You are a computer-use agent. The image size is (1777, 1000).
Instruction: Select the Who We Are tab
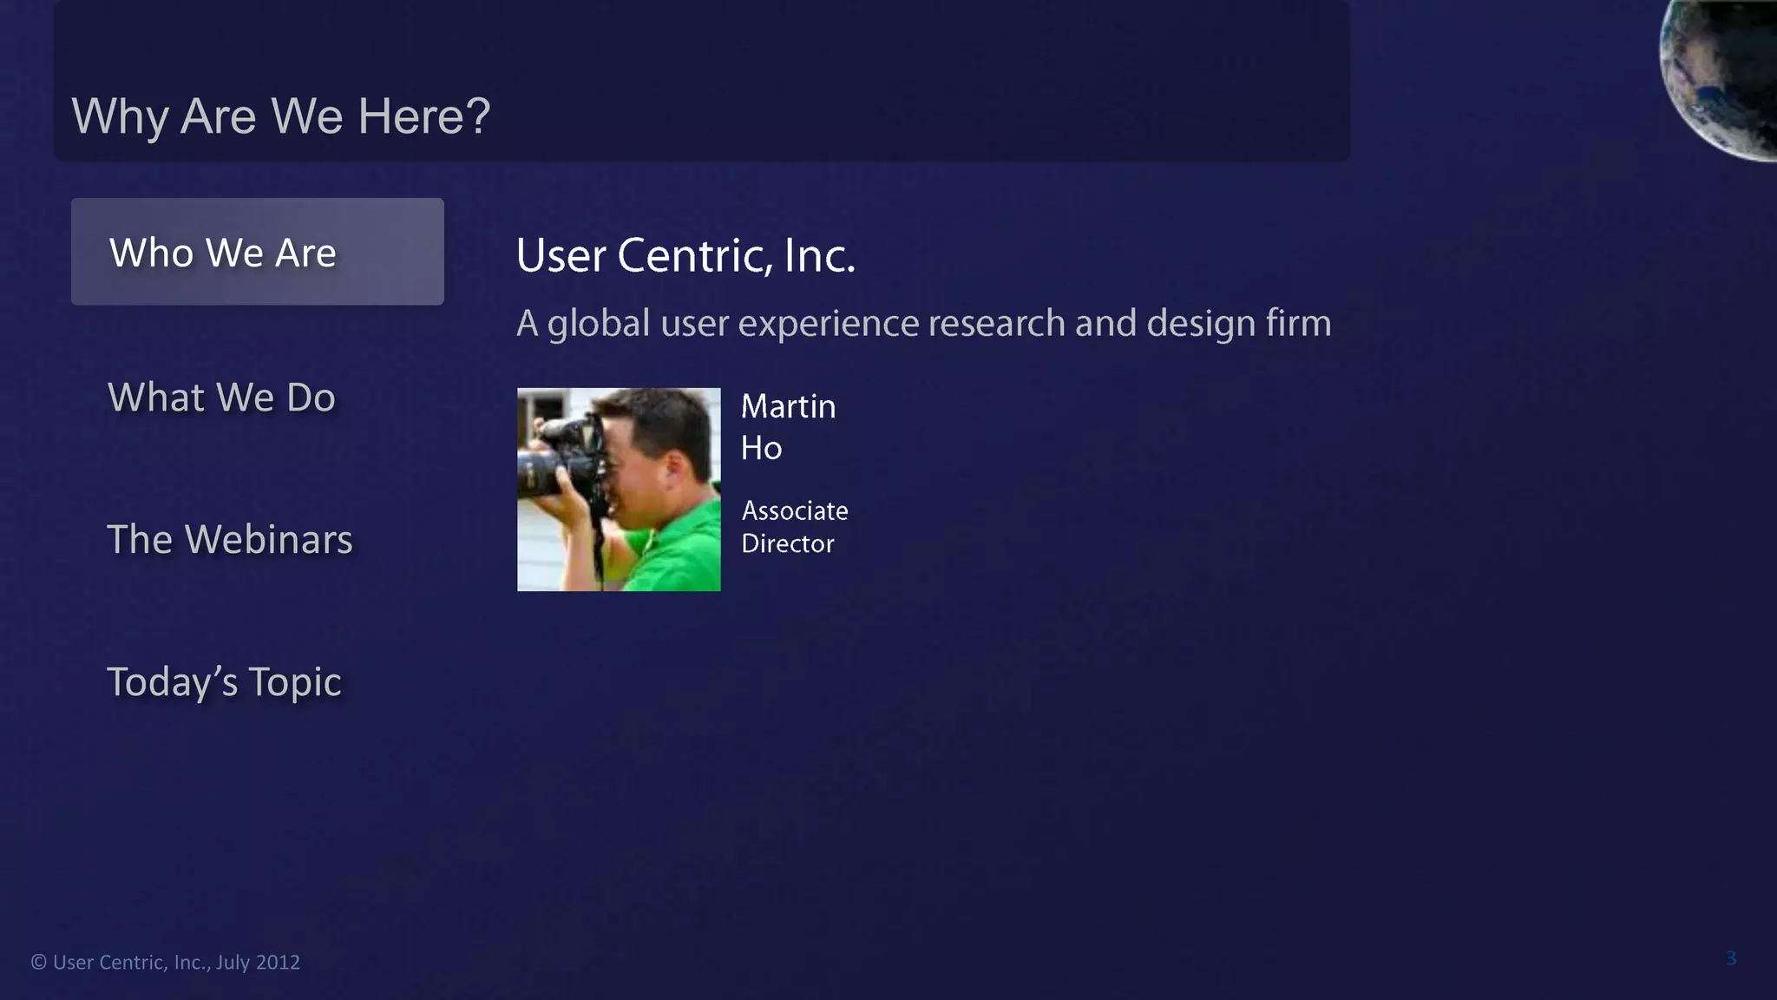[x=257, y=252]
